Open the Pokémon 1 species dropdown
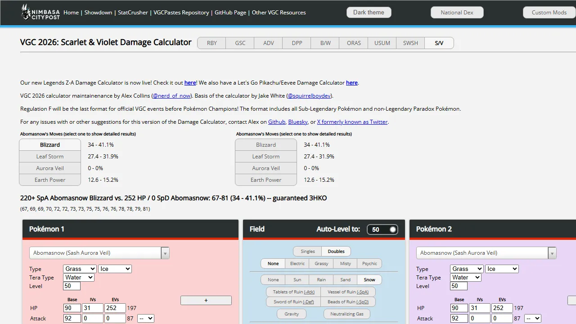This screenshot has width=576, height=324. [165, 253]
